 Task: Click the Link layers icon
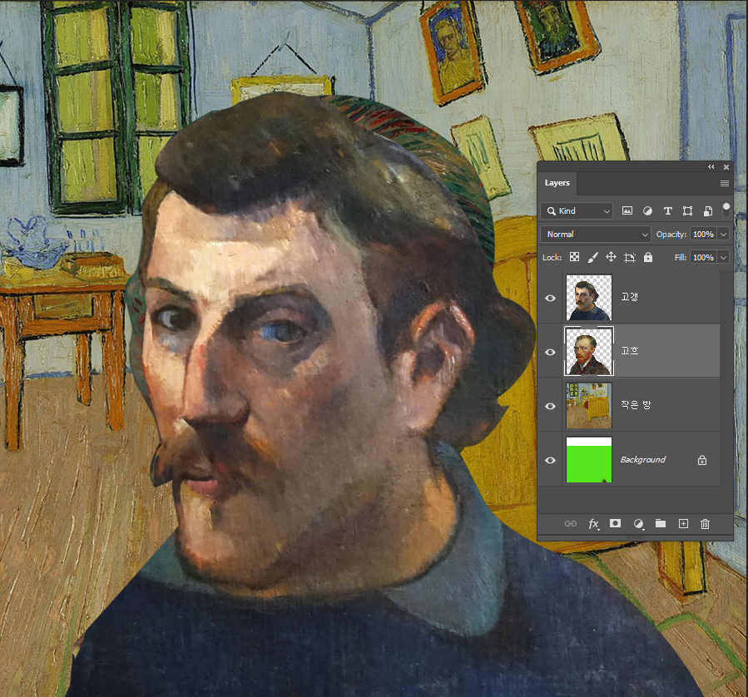571,523
